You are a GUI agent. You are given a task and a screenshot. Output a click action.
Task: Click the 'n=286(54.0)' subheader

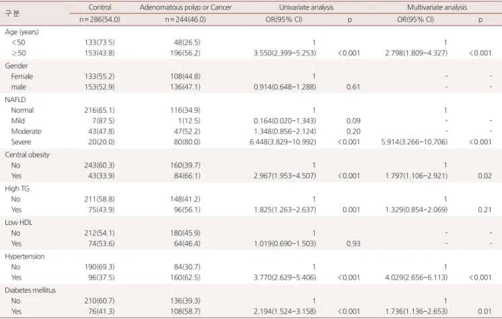[x=100, y=19]
